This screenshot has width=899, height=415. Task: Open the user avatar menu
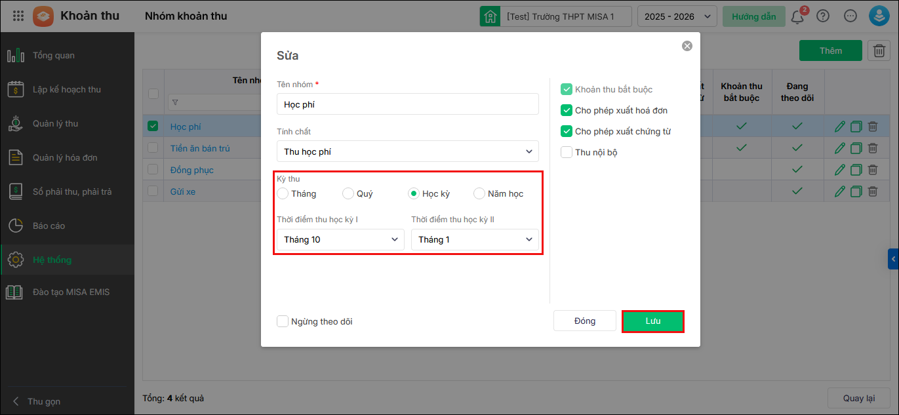coord(879,16)
